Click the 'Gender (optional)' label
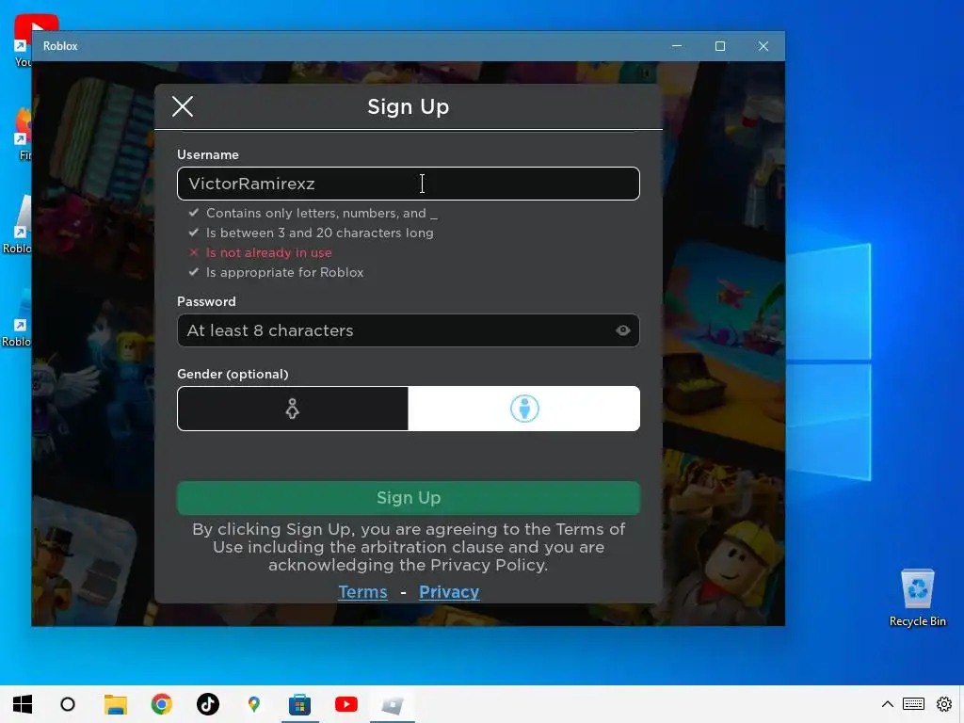964x723 pixels. 233,375
